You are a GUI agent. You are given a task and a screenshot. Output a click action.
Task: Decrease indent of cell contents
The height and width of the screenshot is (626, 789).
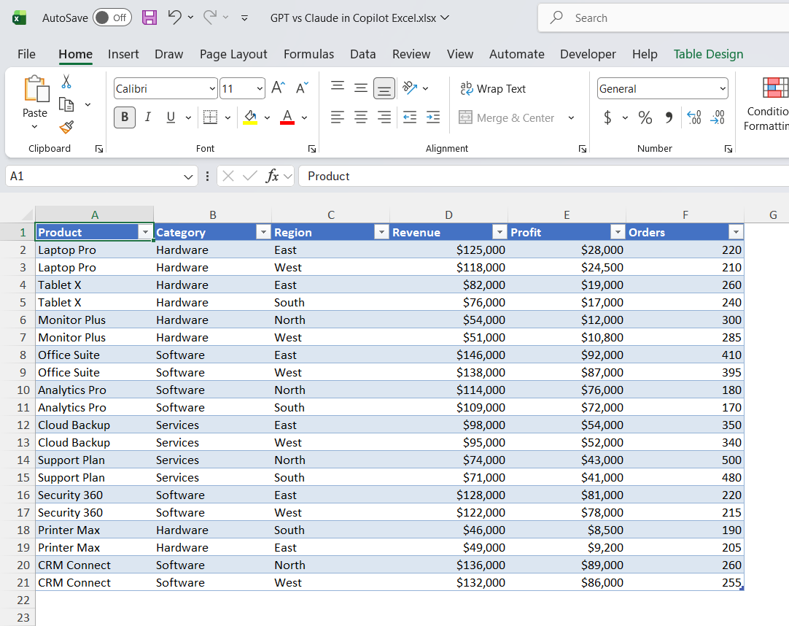click(410, 118)
